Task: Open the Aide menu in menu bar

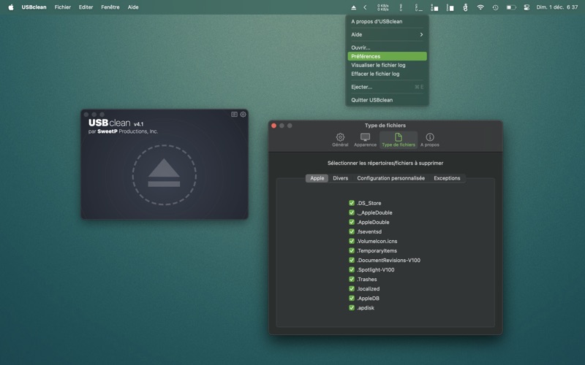Action: click(133, 7)
